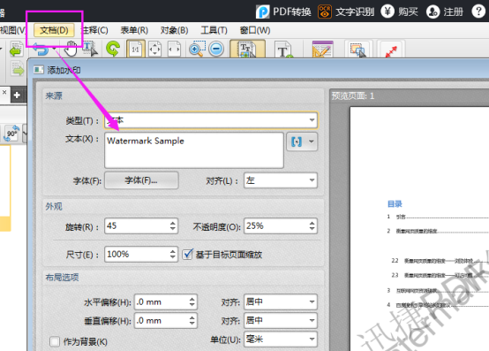The height and width of the screenshot is (351, 489).
Task: Select the text selection tool
Action: (x=90, y=49)
